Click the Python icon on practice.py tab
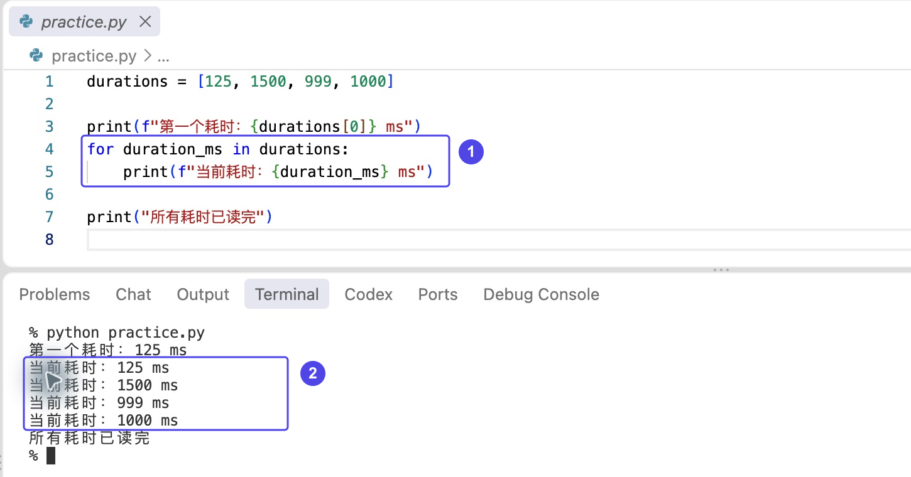The width and height of the screenshot is (911, 477). pos(26,22)
